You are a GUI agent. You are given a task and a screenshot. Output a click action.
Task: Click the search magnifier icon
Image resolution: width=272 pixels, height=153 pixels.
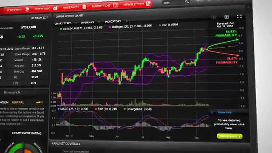coord(187,2)
